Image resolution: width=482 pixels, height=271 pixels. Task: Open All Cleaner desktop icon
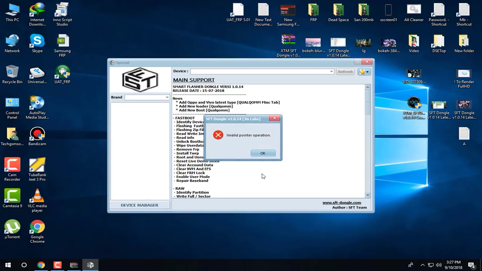[414, 12]
